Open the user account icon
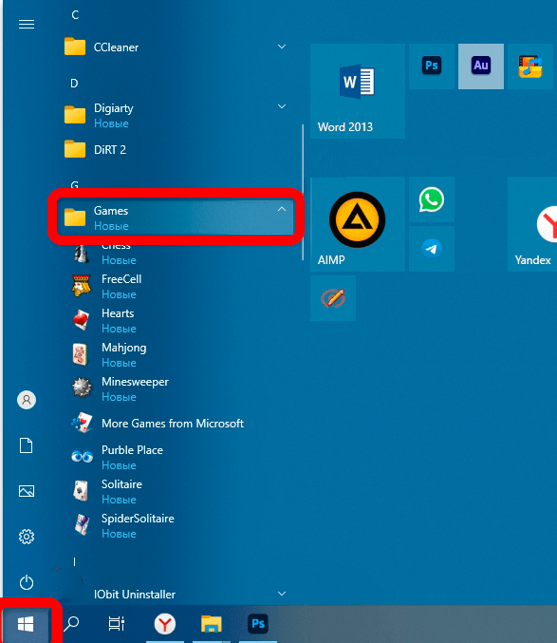Viewport: 557px width, 643px height. click(27, 400)
